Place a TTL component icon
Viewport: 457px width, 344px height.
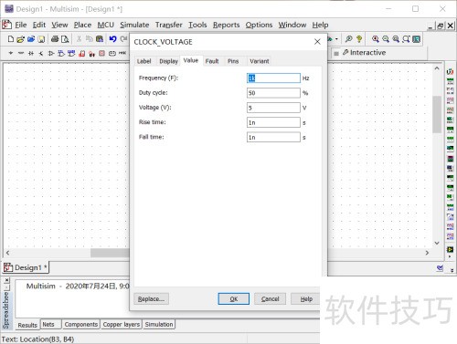(61, 53)
